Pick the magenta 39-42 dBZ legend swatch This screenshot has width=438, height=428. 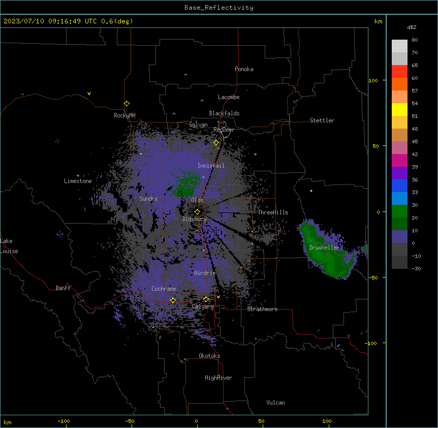pos(399,160)
